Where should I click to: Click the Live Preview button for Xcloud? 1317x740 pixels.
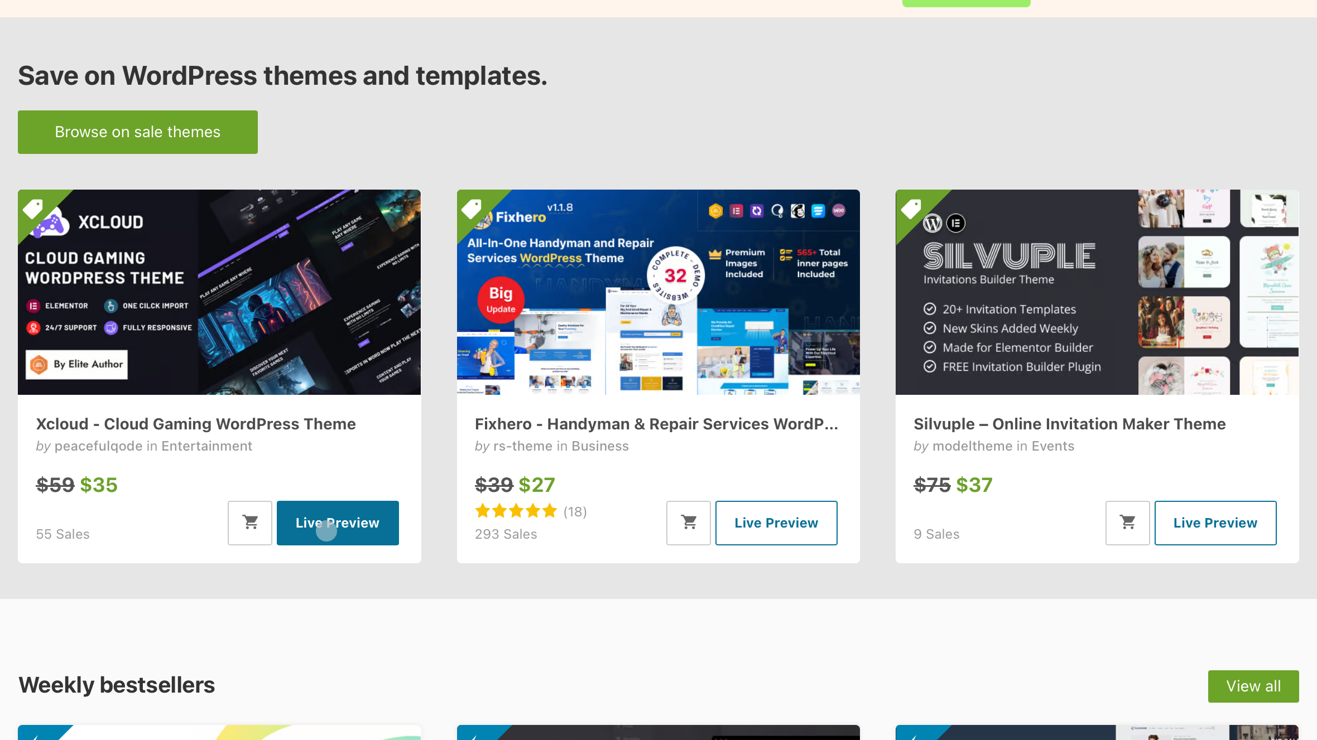coord(338,523)
